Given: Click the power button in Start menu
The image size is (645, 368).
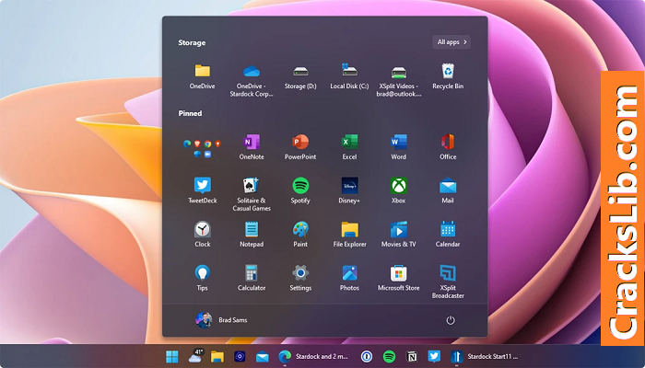Looking at the screenshot, I should (x=451, y=320).
